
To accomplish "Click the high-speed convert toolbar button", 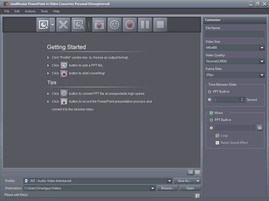I will pos(115,25).
